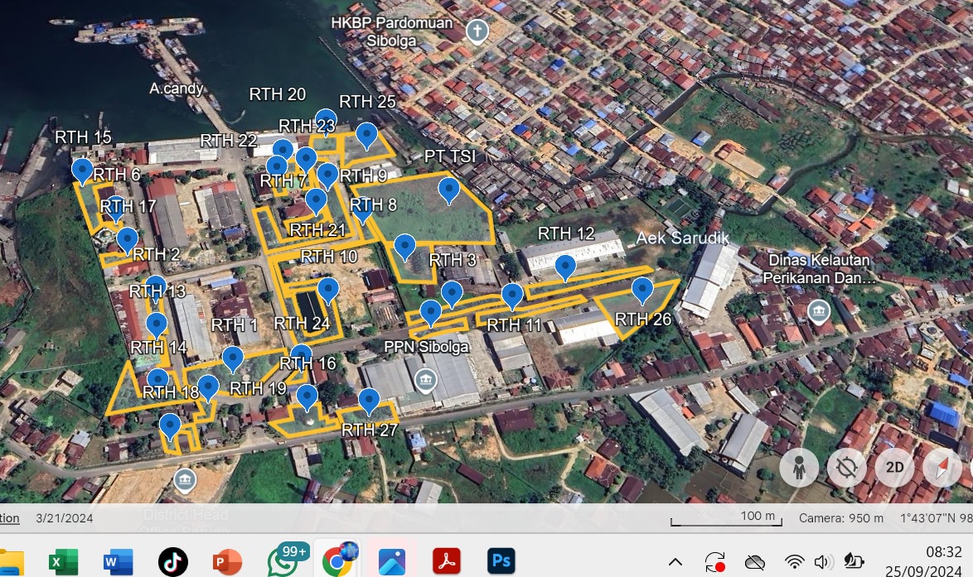Viewport: 973px width, 577px height.
Task: Click the RTH 19 label
Action: [x=258, y=388]
